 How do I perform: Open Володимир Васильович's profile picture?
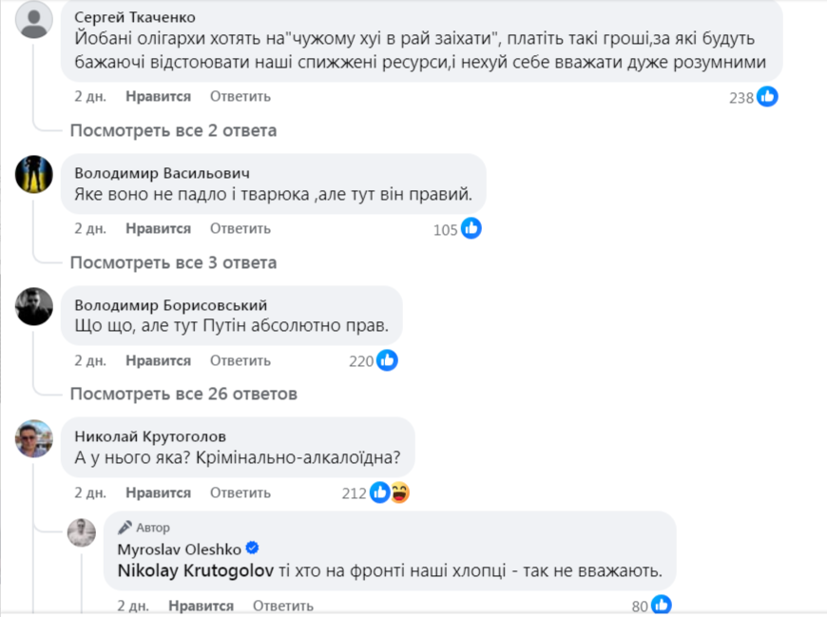[x=35, y=174]
